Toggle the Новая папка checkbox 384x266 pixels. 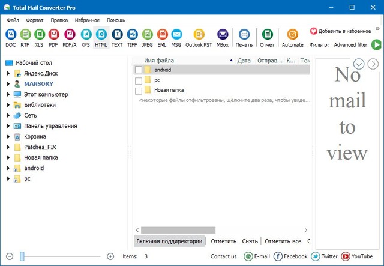click(139, 91)
